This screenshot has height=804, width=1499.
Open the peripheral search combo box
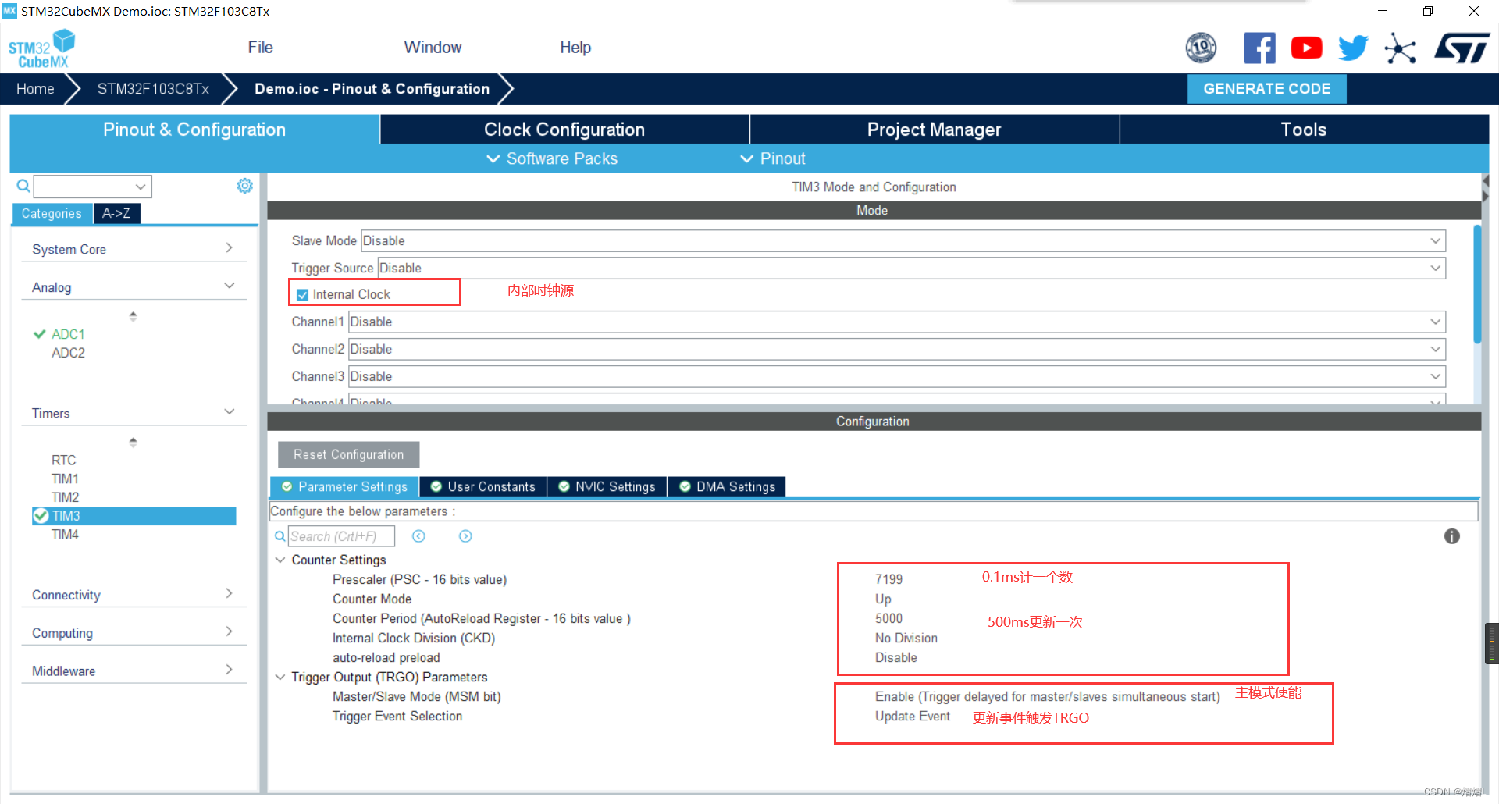point(92,187)
